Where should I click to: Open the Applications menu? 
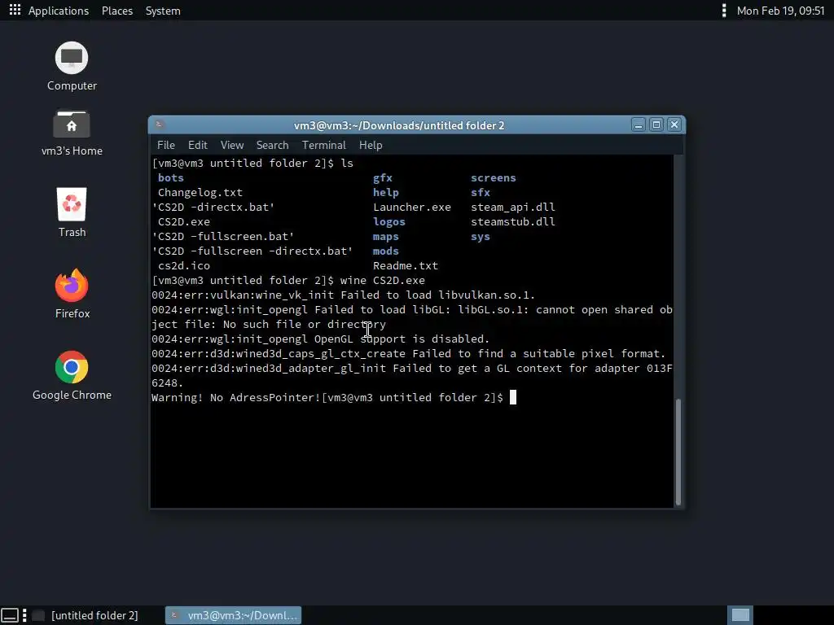point(59,11)
